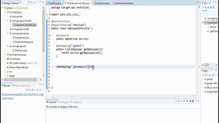Click the Package Explorer horizontal scrollbar thumb
The height and width of the screenshot is (123, 219).
point(21,80)
